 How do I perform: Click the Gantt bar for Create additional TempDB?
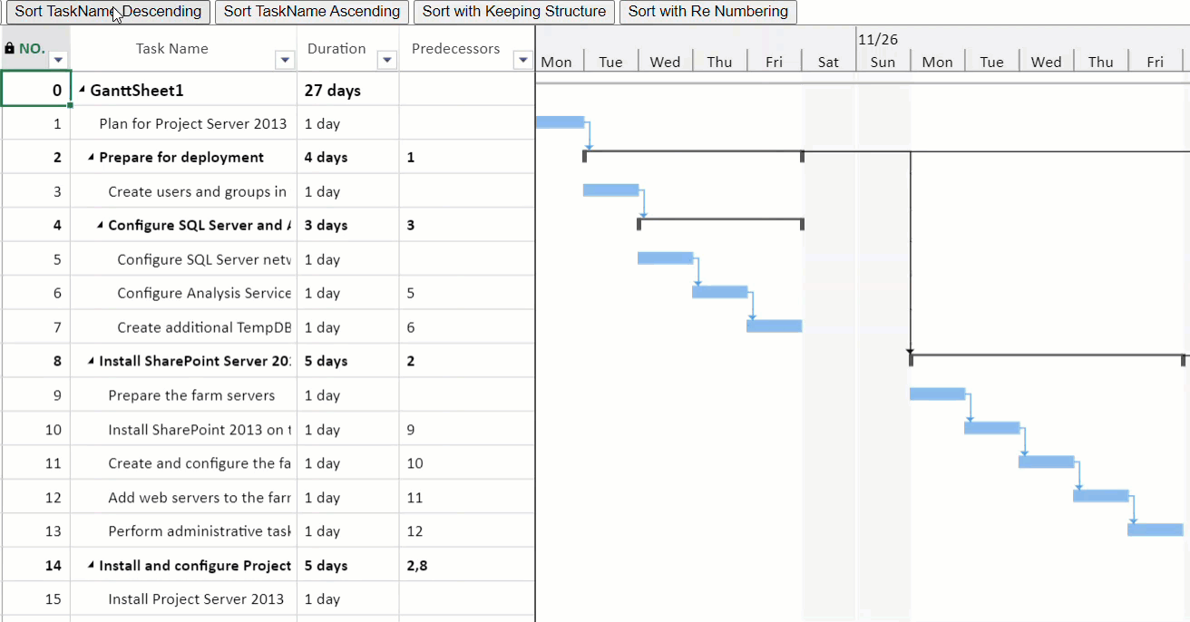pyautogui.click(x=774, y=326)
